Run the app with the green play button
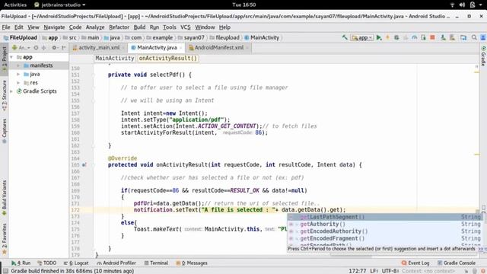Image resolution: width=487 pixels, height=274 pixels. pos(379,37)
